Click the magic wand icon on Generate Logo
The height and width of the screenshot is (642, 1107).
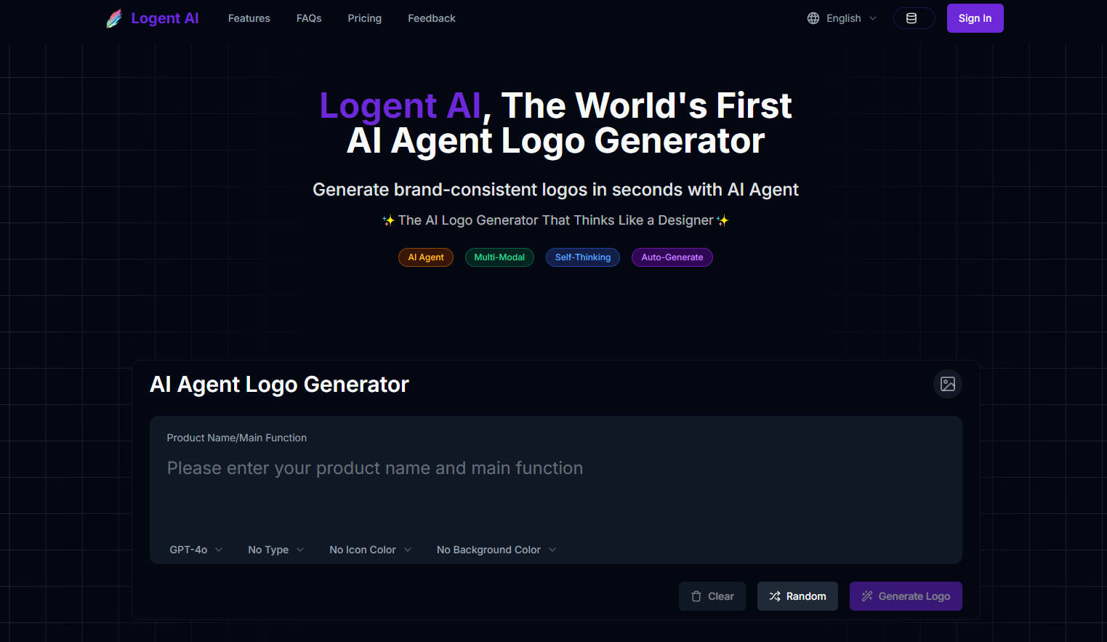click(x=866, y=595)
